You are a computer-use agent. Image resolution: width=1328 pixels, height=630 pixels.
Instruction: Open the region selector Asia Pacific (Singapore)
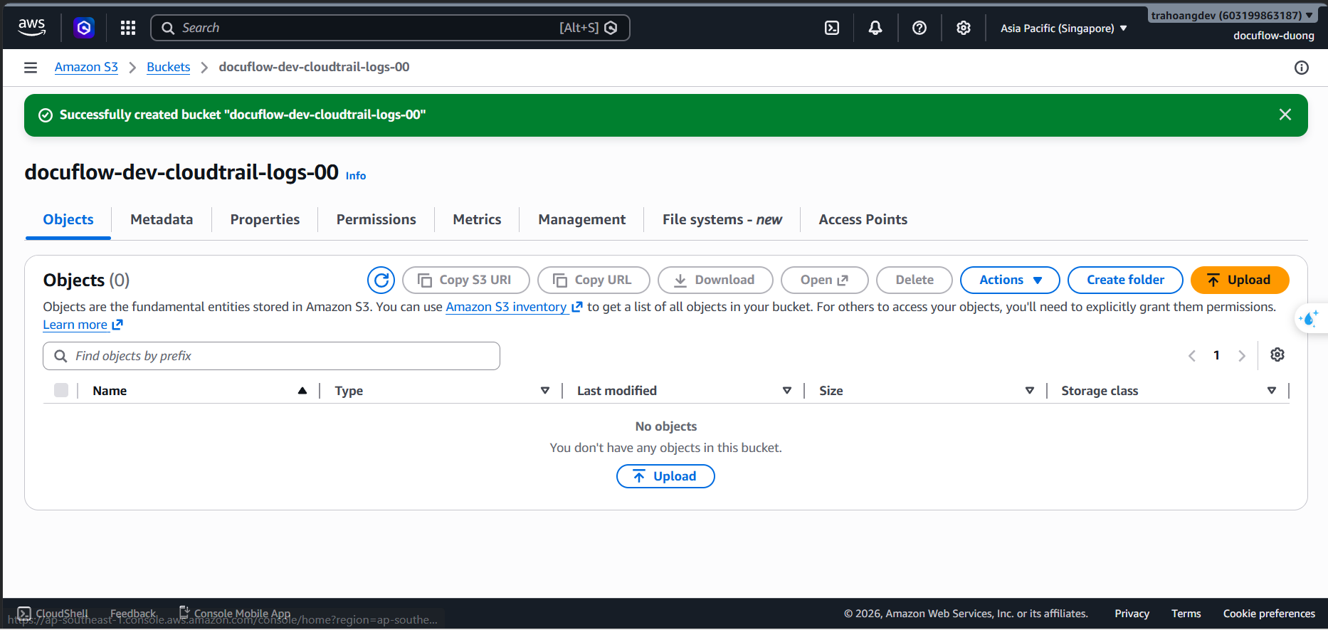pos(1063,28)
